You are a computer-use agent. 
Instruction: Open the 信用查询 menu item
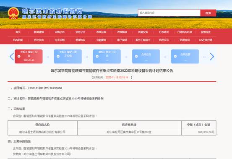[x=185, y=40]
